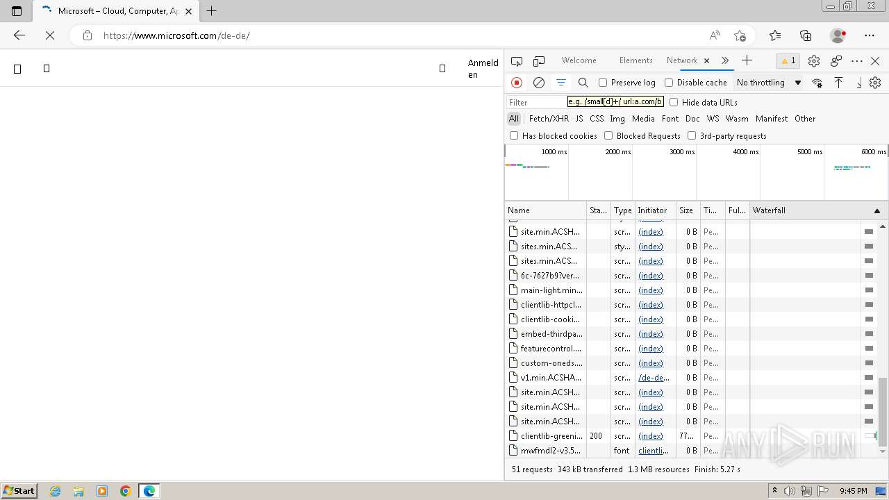Filter requests by Img type

click(617, 119)
